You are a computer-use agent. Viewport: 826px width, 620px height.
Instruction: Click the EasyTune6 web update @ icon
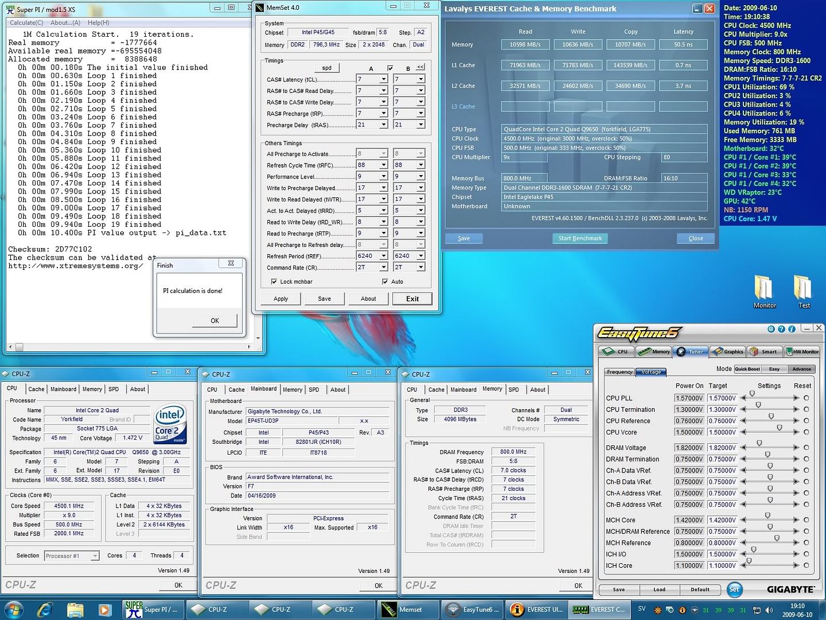click(x=771, y=329)
